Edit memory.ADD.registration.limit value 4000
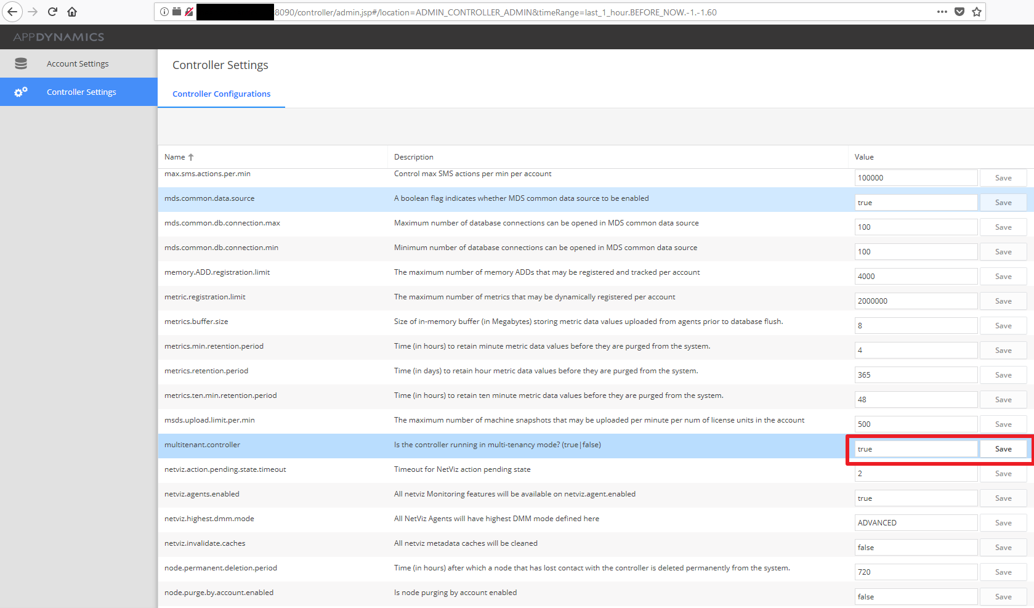The width and height of the screenshot is (1034, 608). click(916, 277)
